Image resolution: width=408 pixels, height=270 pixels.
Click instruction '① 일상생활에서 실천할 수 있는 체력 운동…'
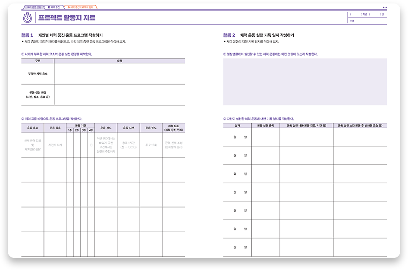tap(270, 54)
